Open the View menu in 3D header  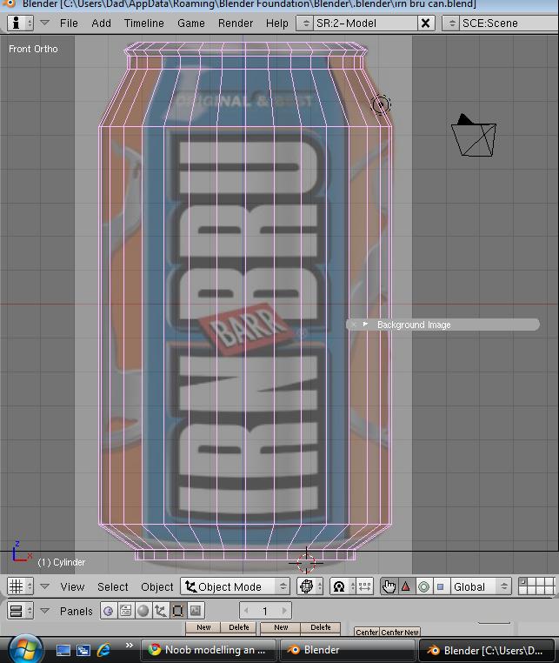pos(72,587)
